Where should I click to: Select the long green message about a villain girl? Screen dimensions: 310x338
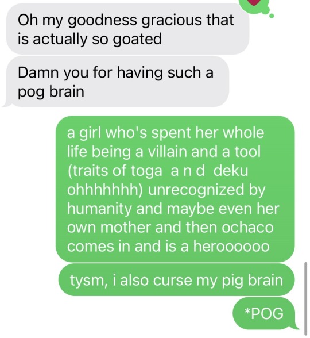pos(175,189)
